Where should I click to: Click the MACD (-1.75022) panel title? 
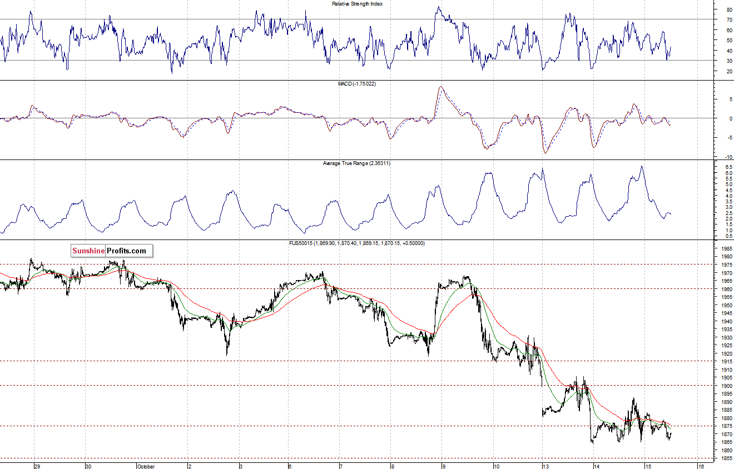(357, 83)
